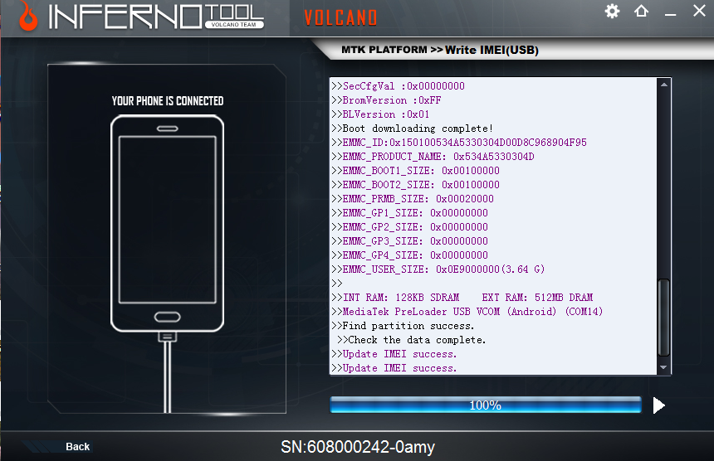This screenshot has height=461, width=714.
Task: Click 'INT RAM: 128KB SDRAM' text
Action: 401,298
